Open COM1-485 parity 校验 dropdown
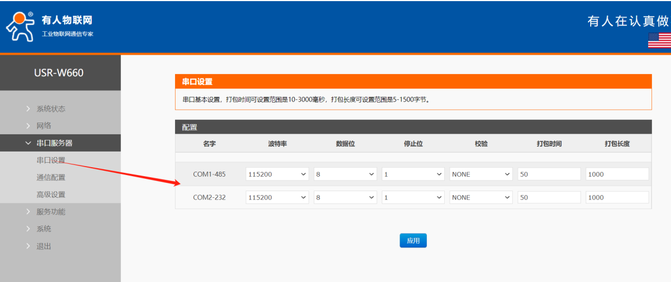 point(481,174)
